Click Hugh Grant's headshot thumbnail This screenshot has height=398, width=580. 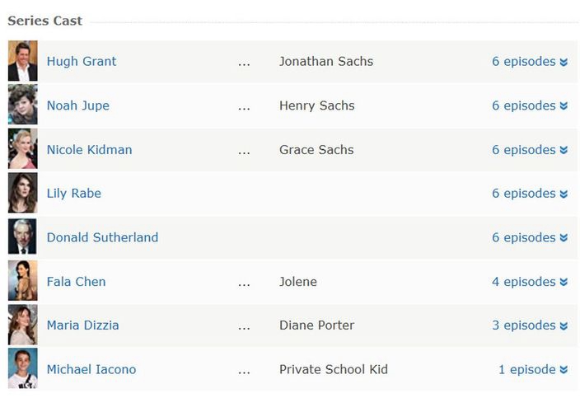point(22,61)
